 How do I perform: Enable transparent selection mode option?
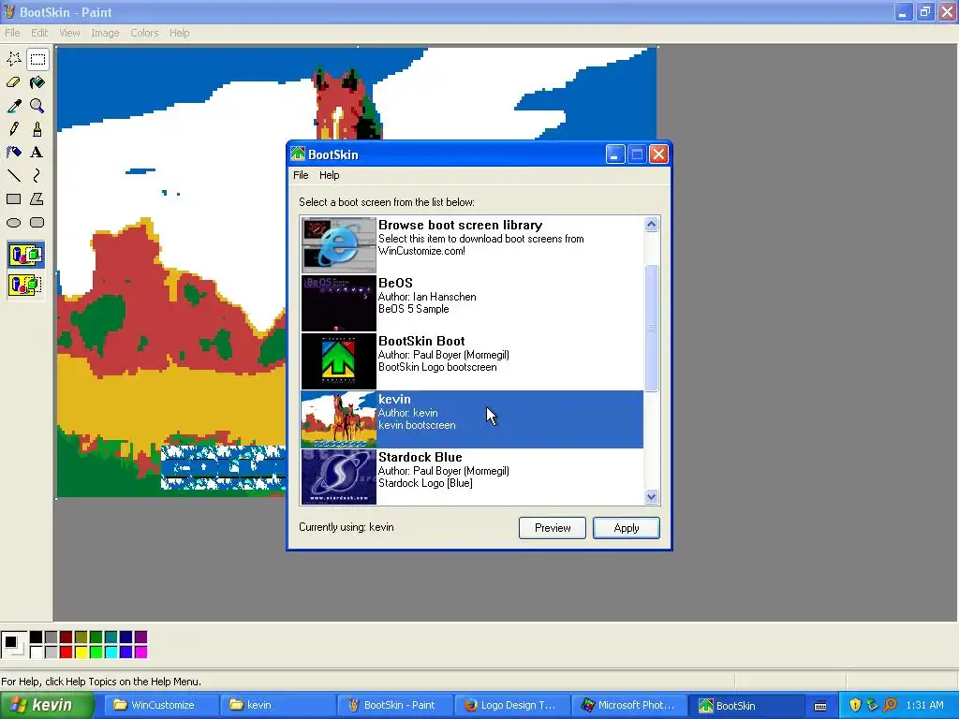point(25,285)
